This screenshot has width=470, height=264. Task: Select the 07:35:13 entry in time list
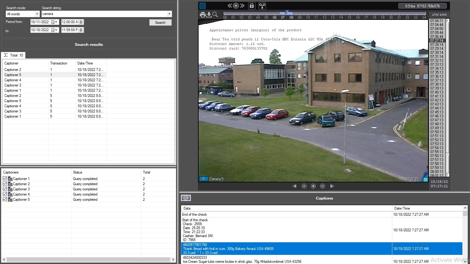tap(437, 72)
